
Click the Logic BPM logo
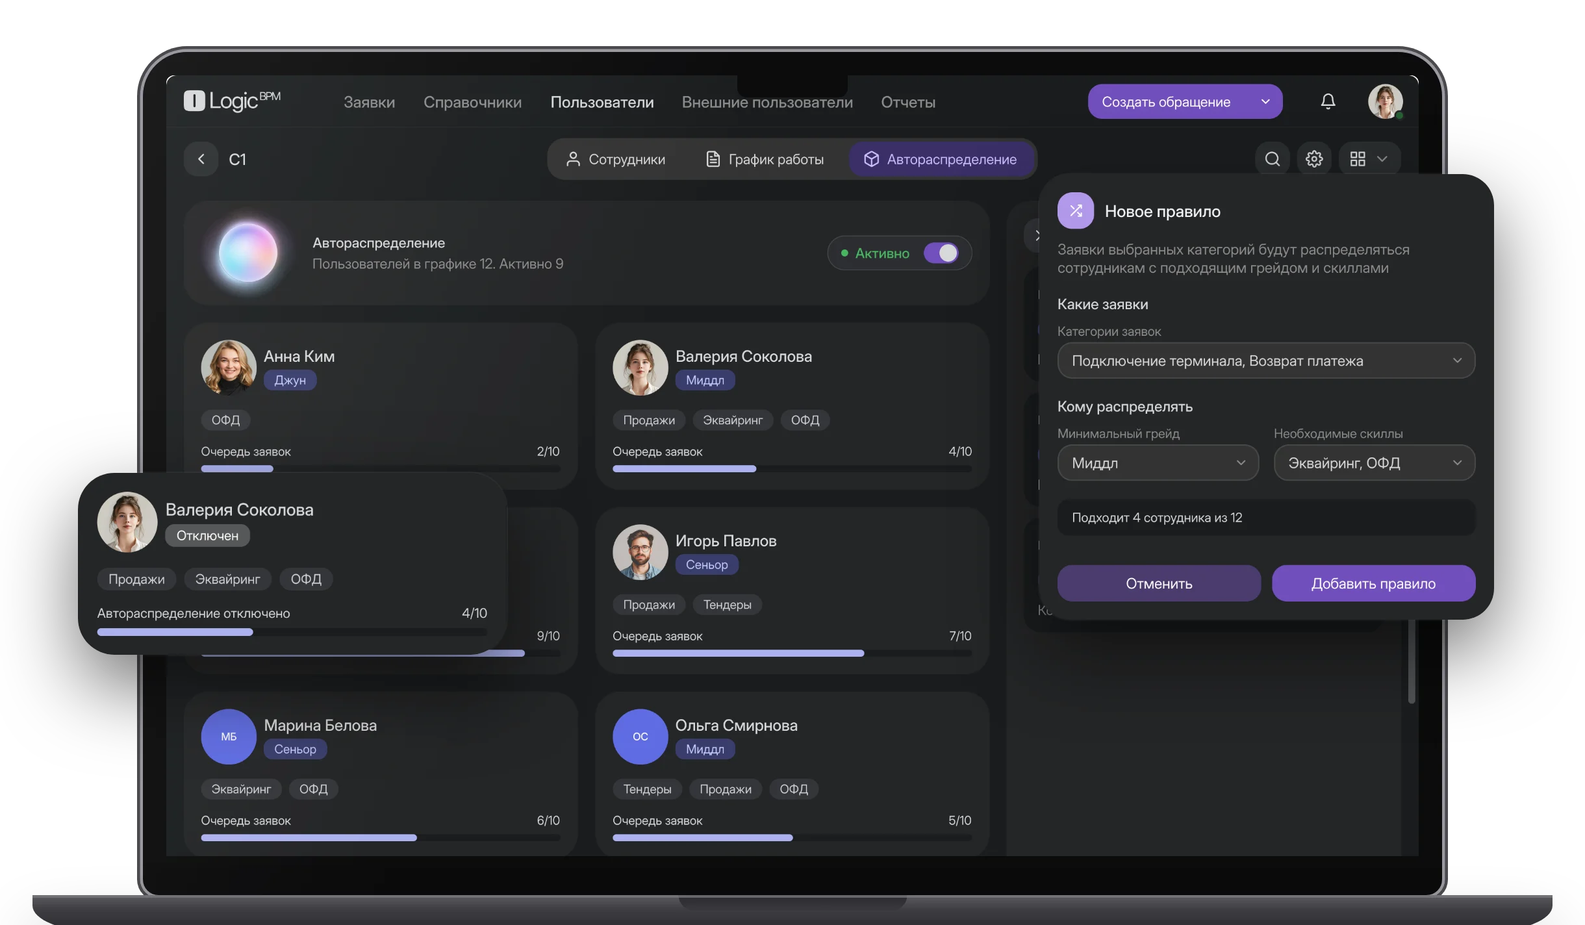coord(232,101)
